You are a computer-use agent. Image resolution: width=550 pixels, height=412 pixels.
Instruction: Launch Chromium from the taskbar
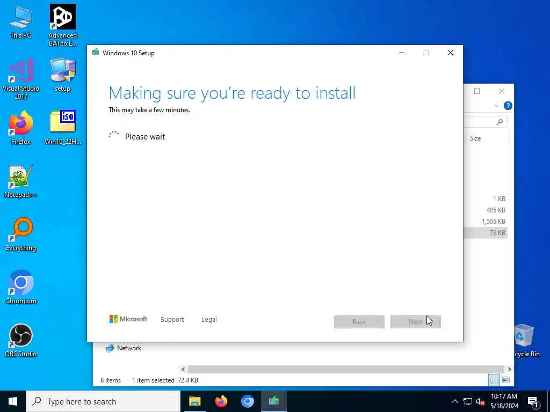pyautogui.click(x=247, y=401)
